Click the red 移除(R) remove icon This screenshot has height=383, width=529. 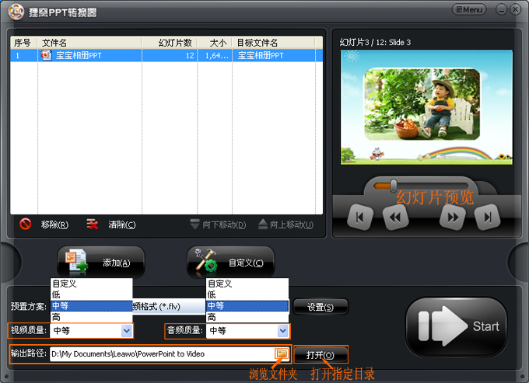click(x=26, y=224)
